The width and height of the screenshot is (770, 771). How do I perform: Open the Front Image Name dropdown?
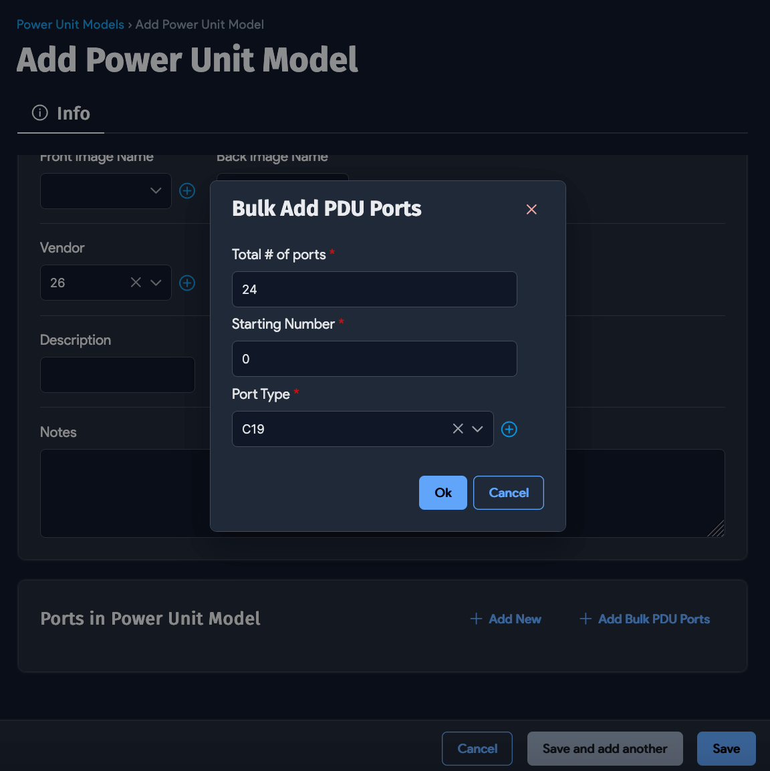click(x=156, y=190)
